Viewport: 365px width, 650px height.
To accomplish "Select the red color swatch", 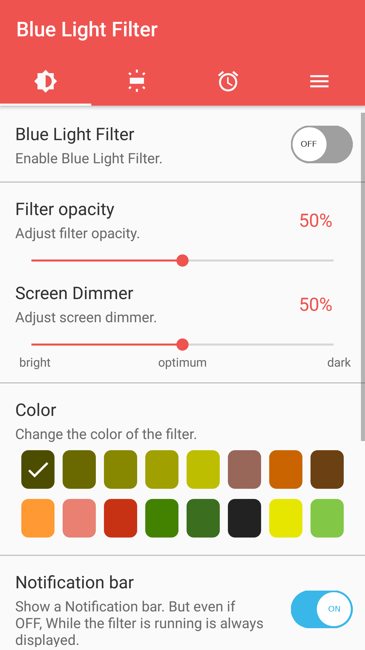I will click(x=120, y=518).
